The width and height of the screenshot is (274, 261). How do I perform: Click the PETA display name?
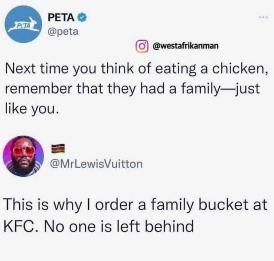point(61,17)
